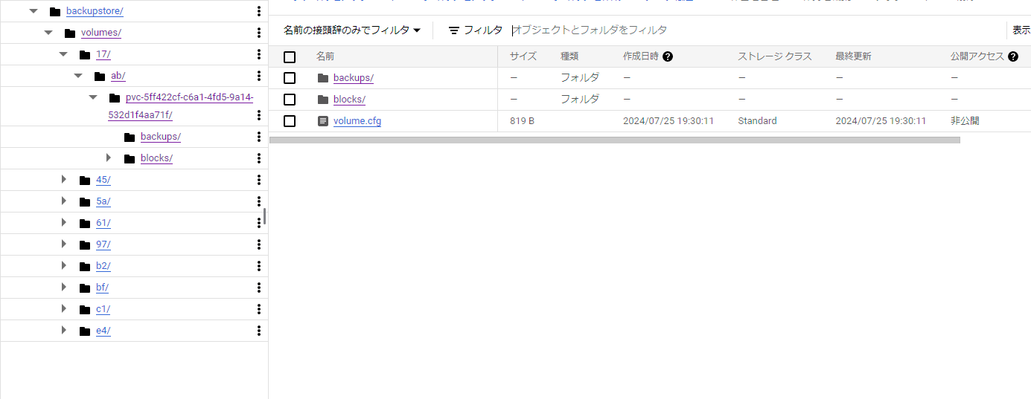This screenshot has width=1031, height=399.
Task: Sort by the 名前 column header
Action: (x=325, y=56)
